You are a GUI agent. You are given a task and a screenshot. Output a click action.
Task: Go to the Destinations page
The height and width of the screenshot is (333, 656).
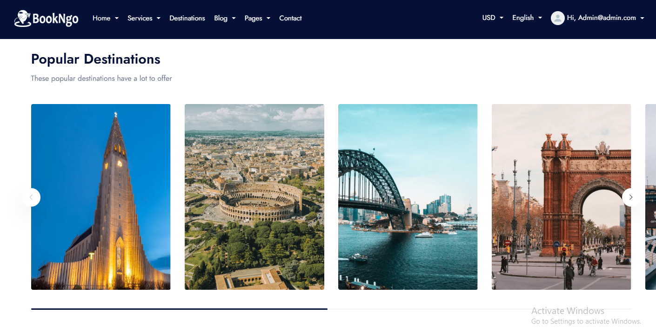tap(187, 18)
